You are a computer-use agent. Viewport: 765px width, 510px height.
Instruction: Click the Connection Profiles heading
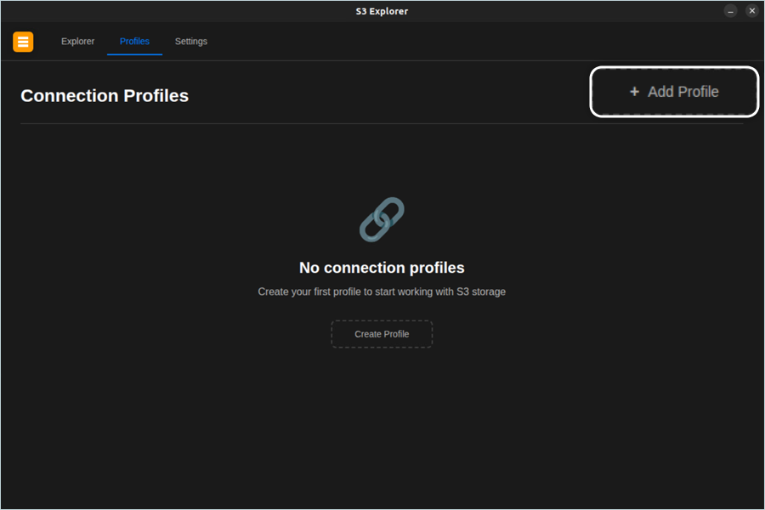coord(105,96)
